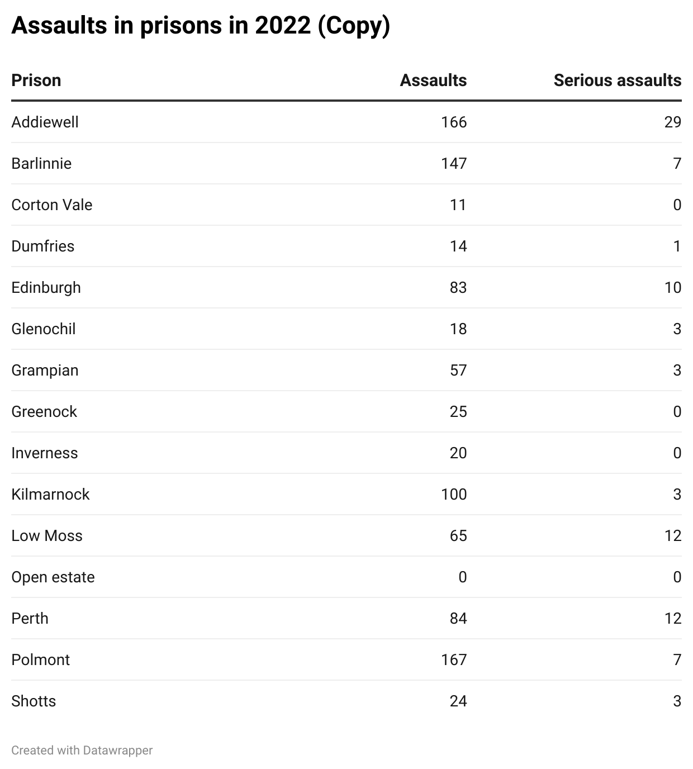
Task: Click the Corton Vale prison name
Action: [51, 205]
